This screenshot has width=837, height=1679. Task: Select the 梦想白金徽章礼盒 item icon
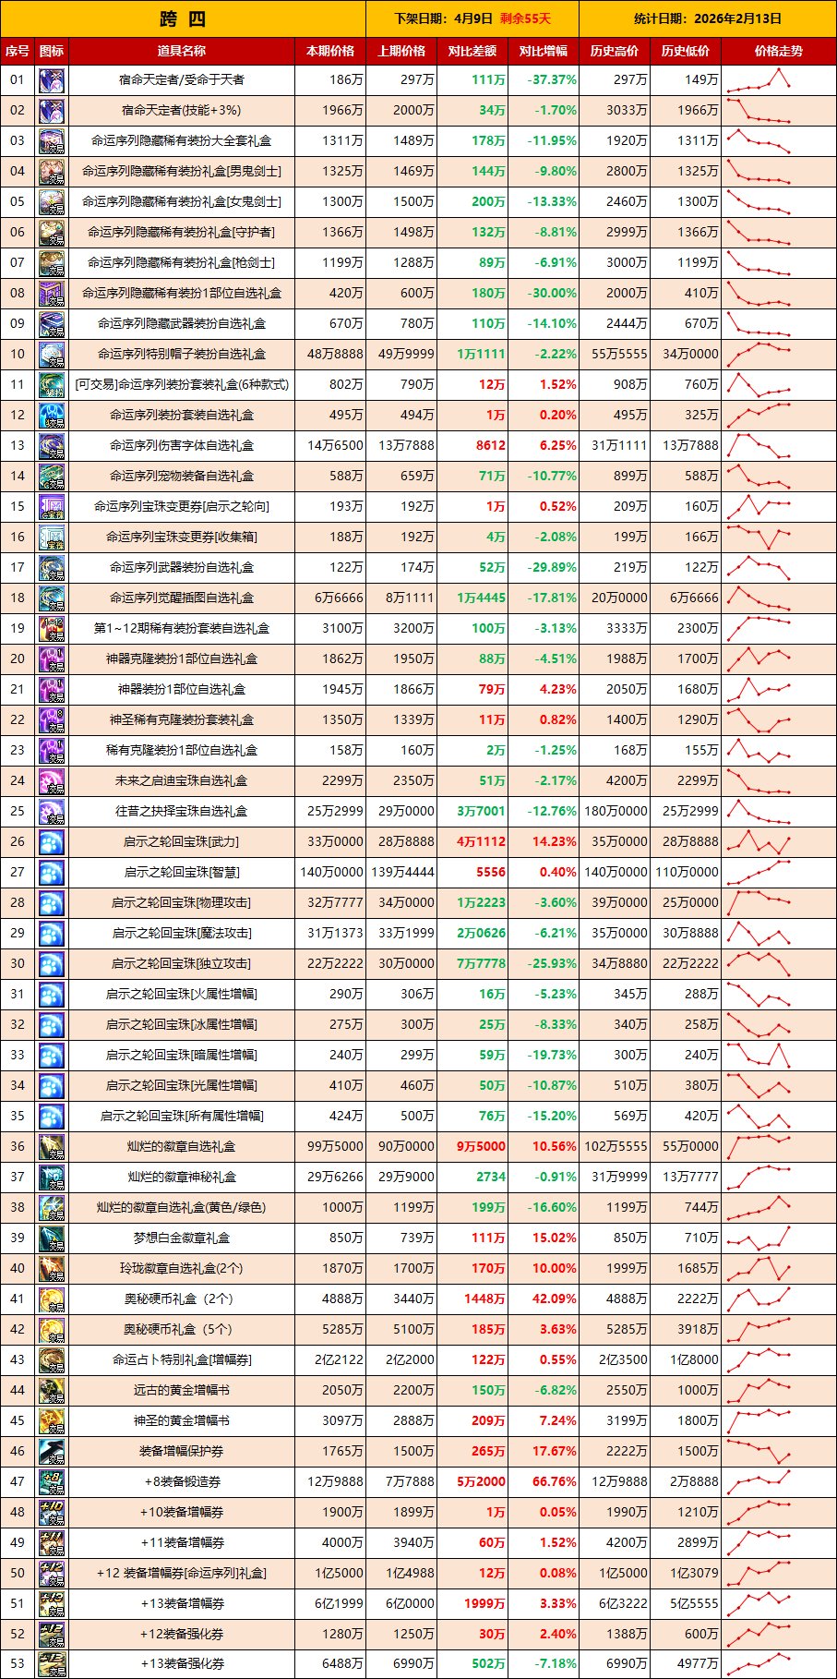click(52, 1238)
